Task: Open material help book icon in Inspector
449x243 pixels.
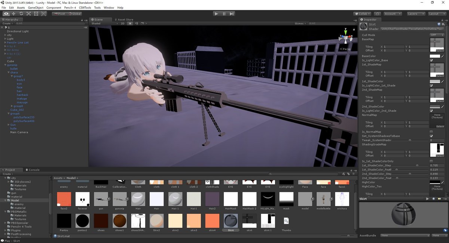Action: coord(439,24)
